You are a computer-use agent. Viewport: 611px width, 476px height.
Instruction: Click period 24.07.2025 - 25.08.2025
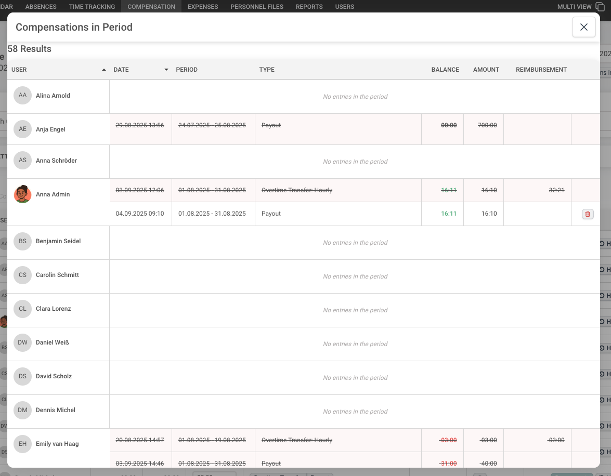[x=212, y=125]
